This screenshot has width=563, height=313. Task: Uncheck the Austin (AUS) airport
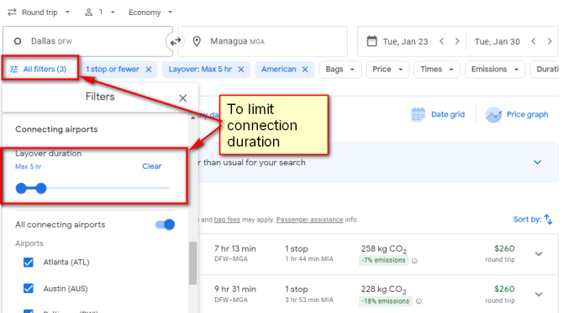point(29,289)
